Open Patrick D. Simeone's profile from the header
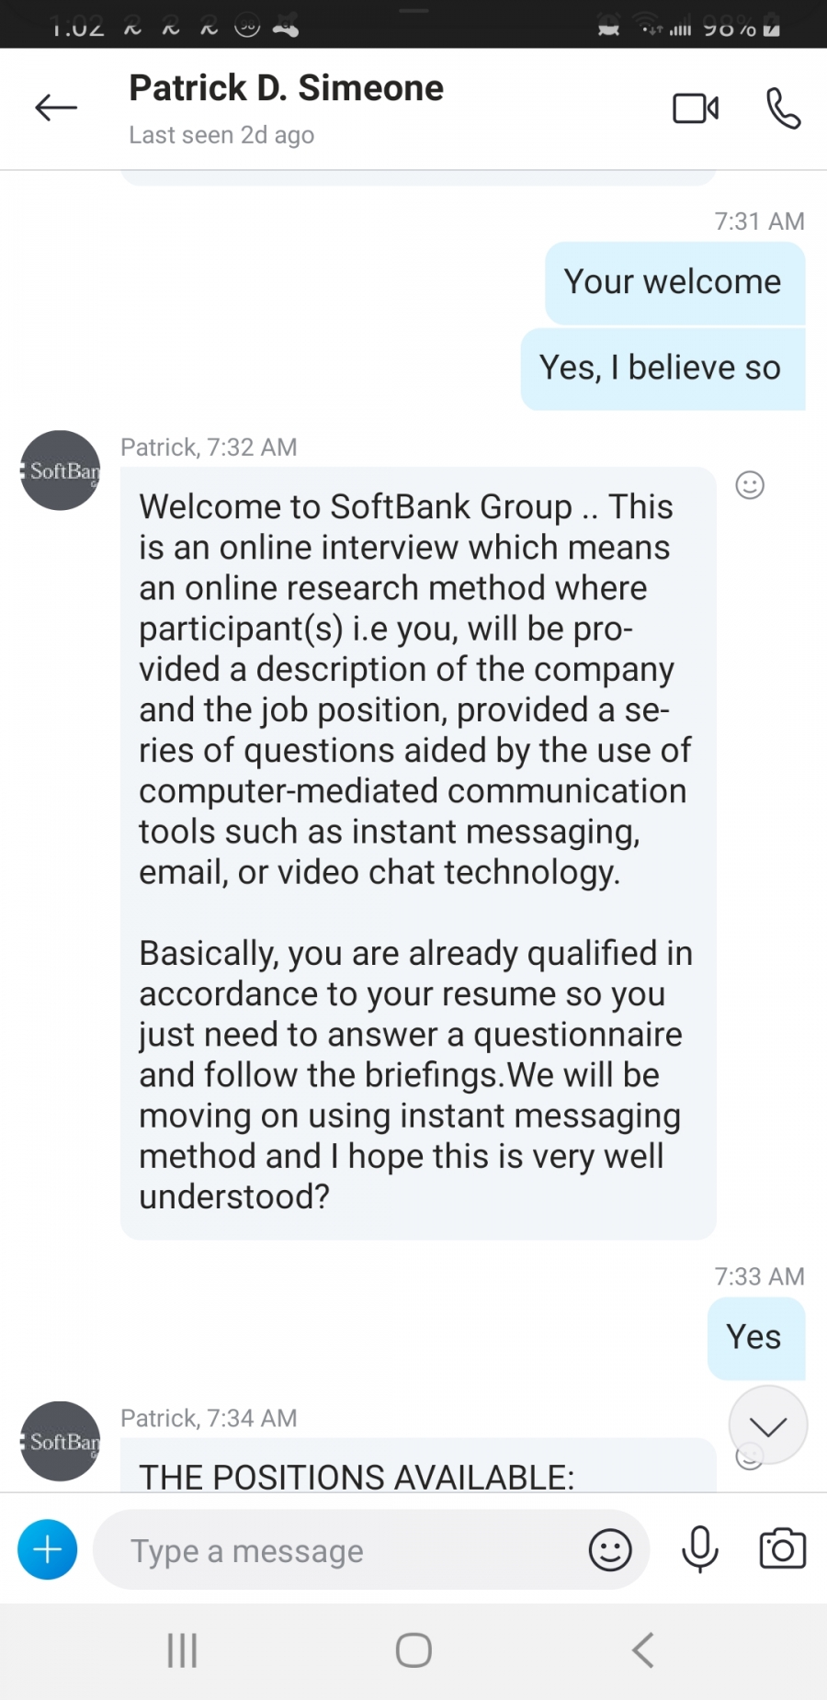 click(286, 108)
